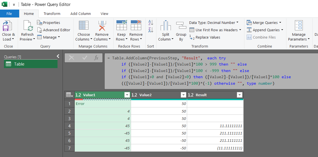Open the Quick Access Toolbar customize dropdown

point(14,5)
